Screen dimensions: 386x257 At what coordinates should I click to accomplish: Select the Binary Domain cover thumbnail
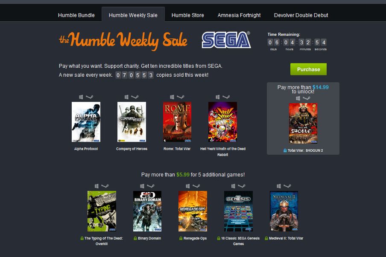tap(147, 211)
